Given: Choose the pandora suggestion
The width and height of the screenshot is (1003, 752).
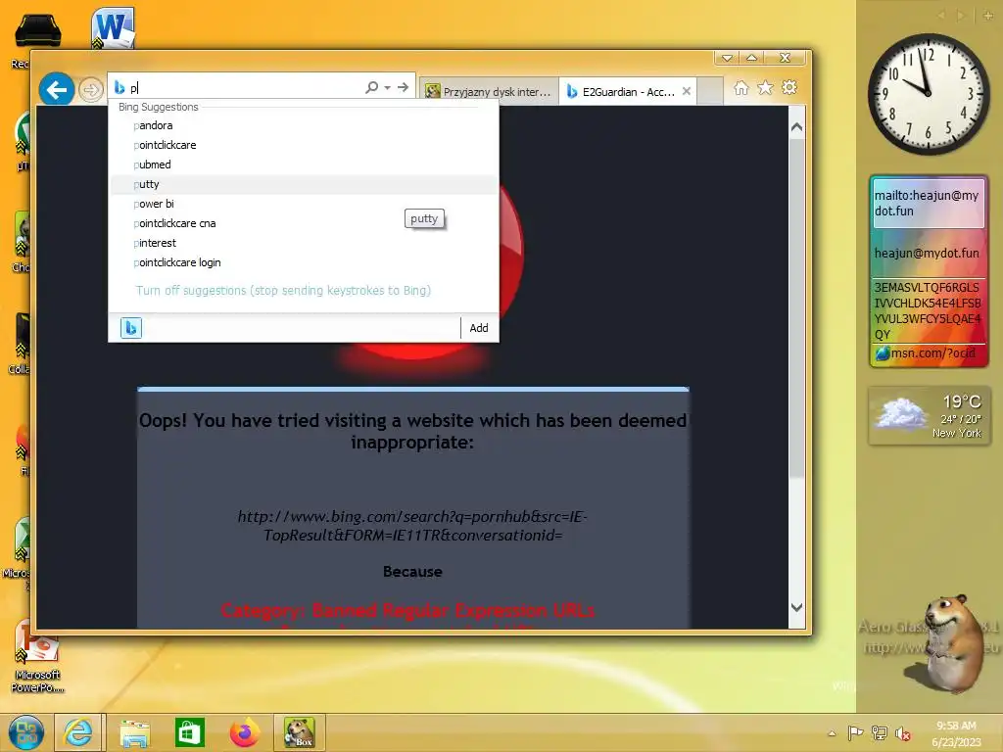Looking at the screenshot, I should tap(304, 125).
